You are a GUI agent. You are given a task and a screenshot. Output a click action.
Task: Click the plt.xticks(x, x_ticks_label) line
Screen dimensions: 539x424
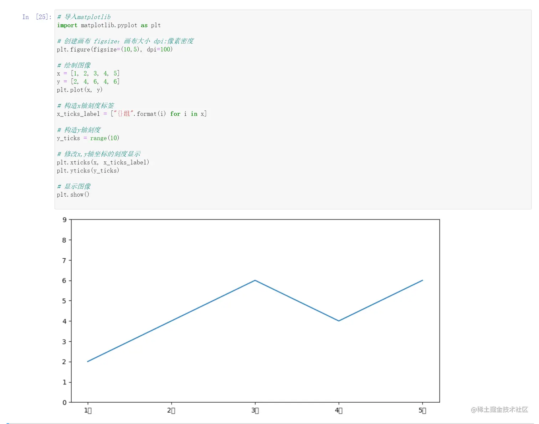[x=103, y=162]
